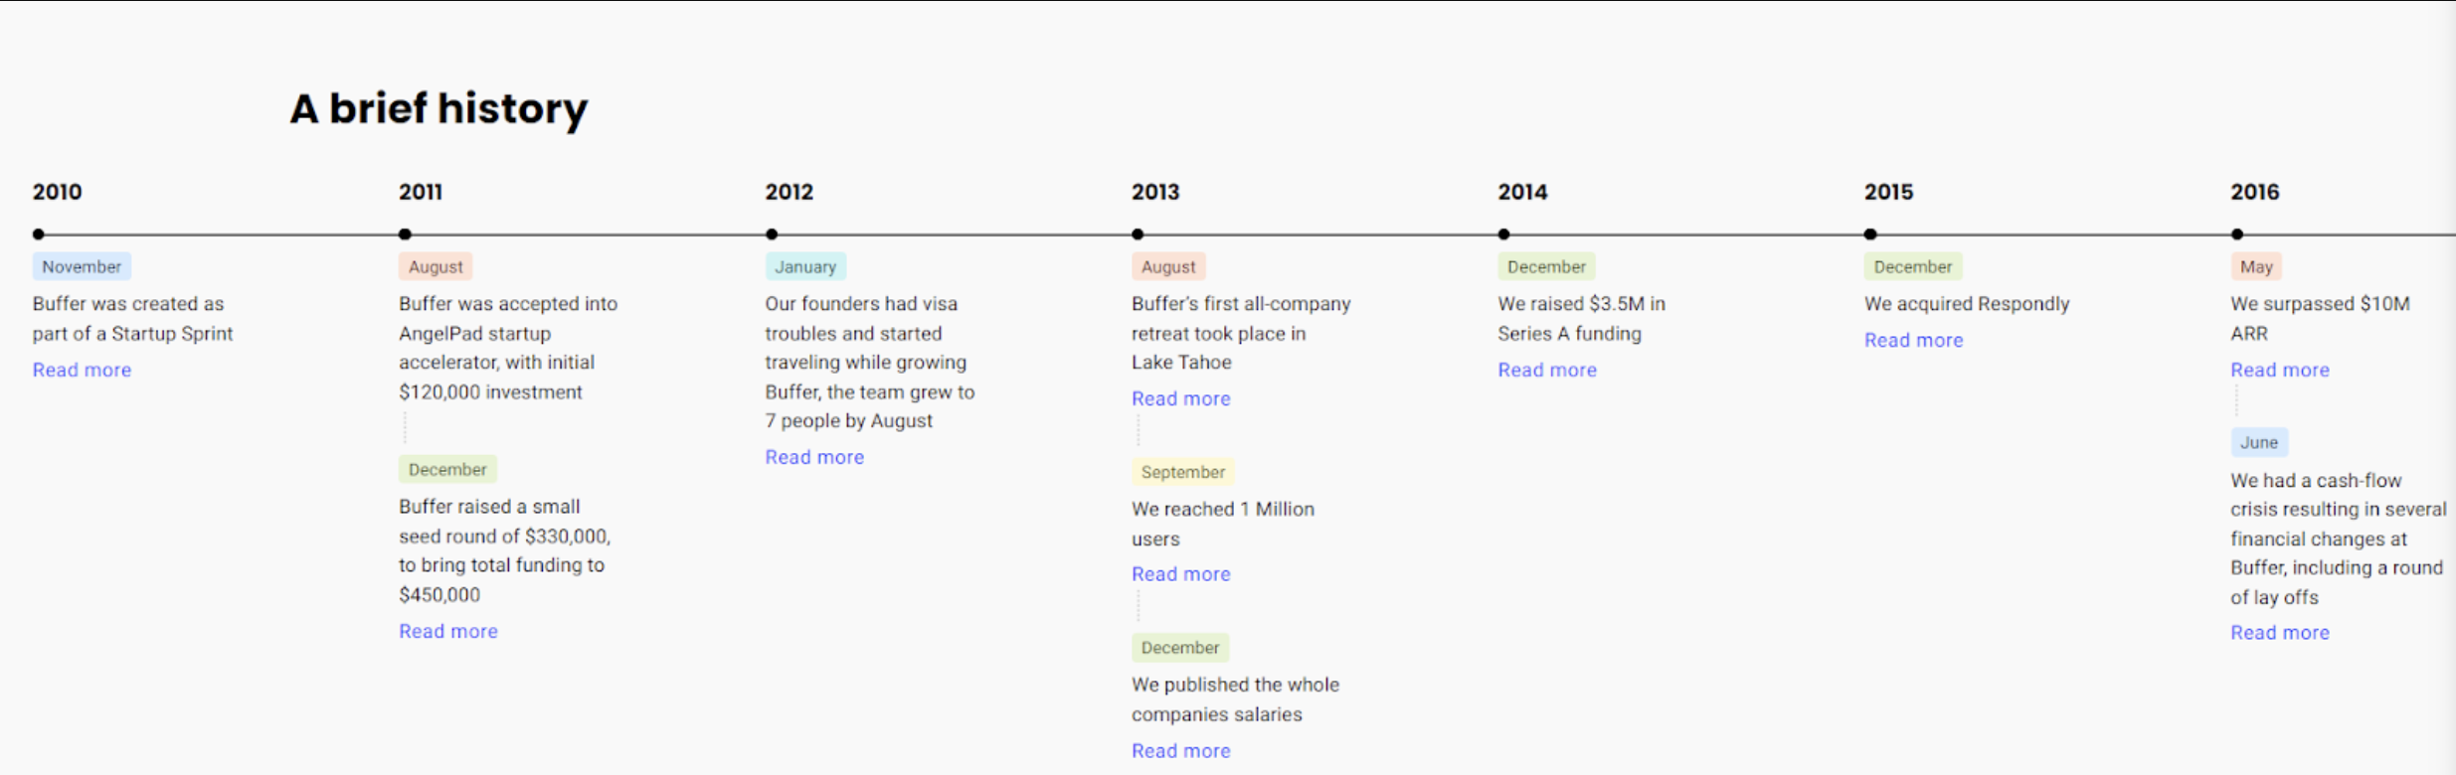2456x775 pixels.
Task: Click the 2014 timeline dot
Action: (1504, 234)
